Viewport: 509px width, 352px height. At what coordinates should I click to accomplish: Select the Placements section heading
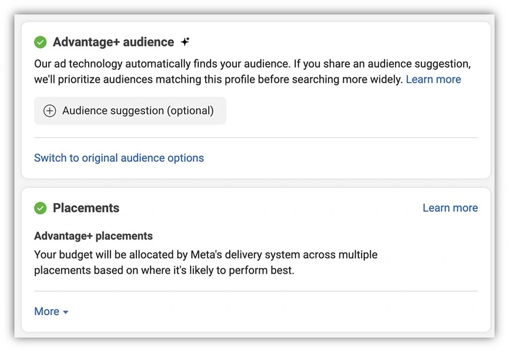[86, 208]
